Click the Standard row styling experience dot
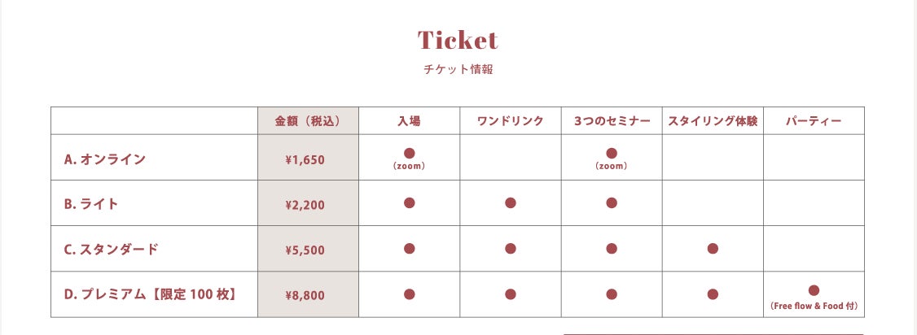 coord(713,249)
